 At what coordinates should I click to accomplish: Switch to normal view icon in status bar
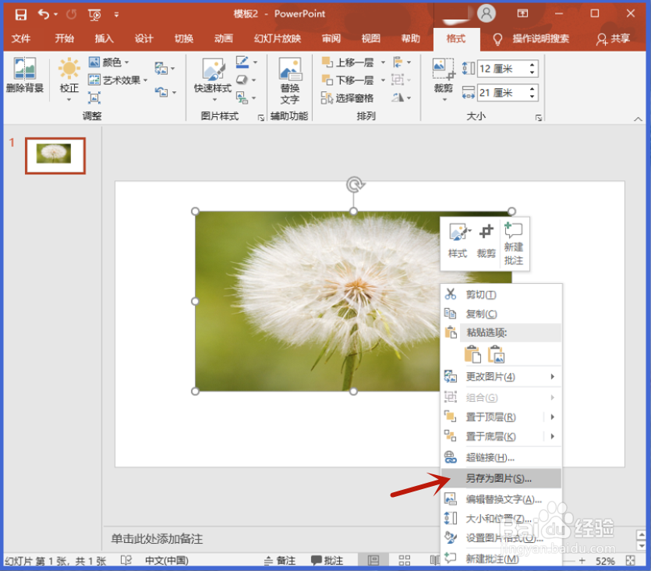click(373, 561)
